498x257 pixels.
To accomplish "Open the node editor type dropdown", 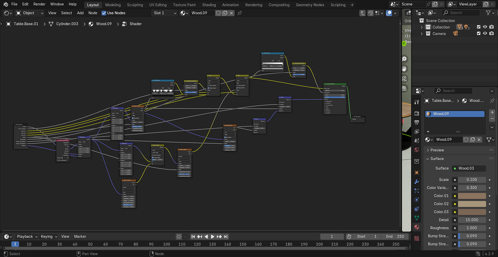I will [8, 13].
